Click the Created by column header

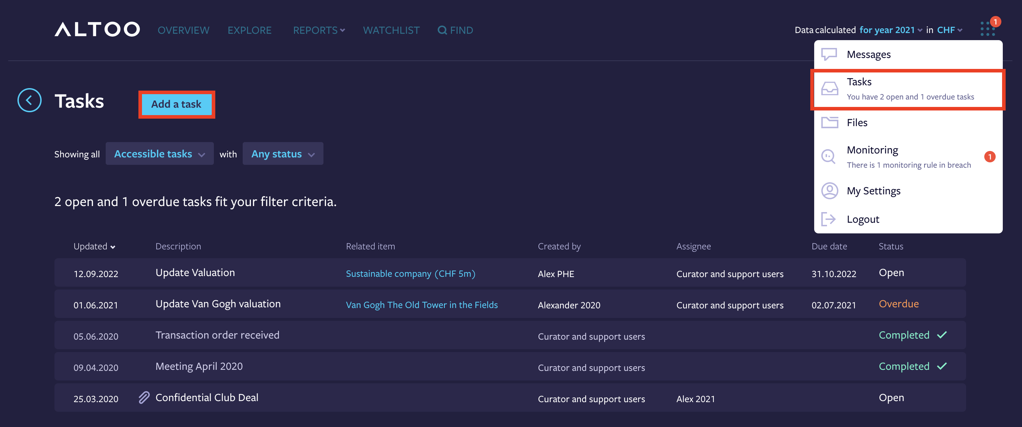[559, 247]
